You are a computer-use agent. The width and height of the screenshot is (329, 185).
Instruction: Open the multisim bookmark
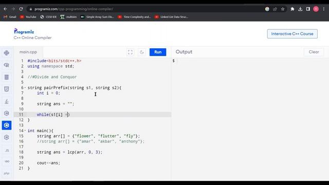(68, 17)
